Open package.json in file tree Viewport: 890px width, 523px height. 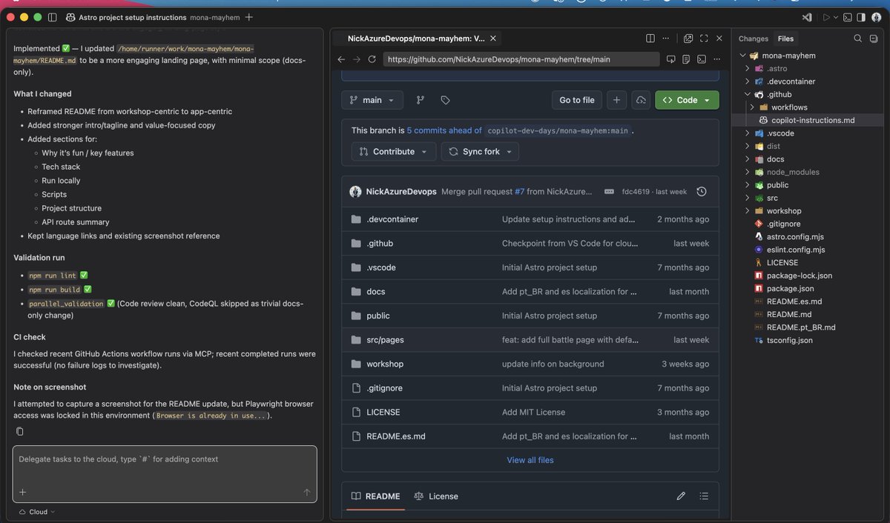[x=790, y=288]
